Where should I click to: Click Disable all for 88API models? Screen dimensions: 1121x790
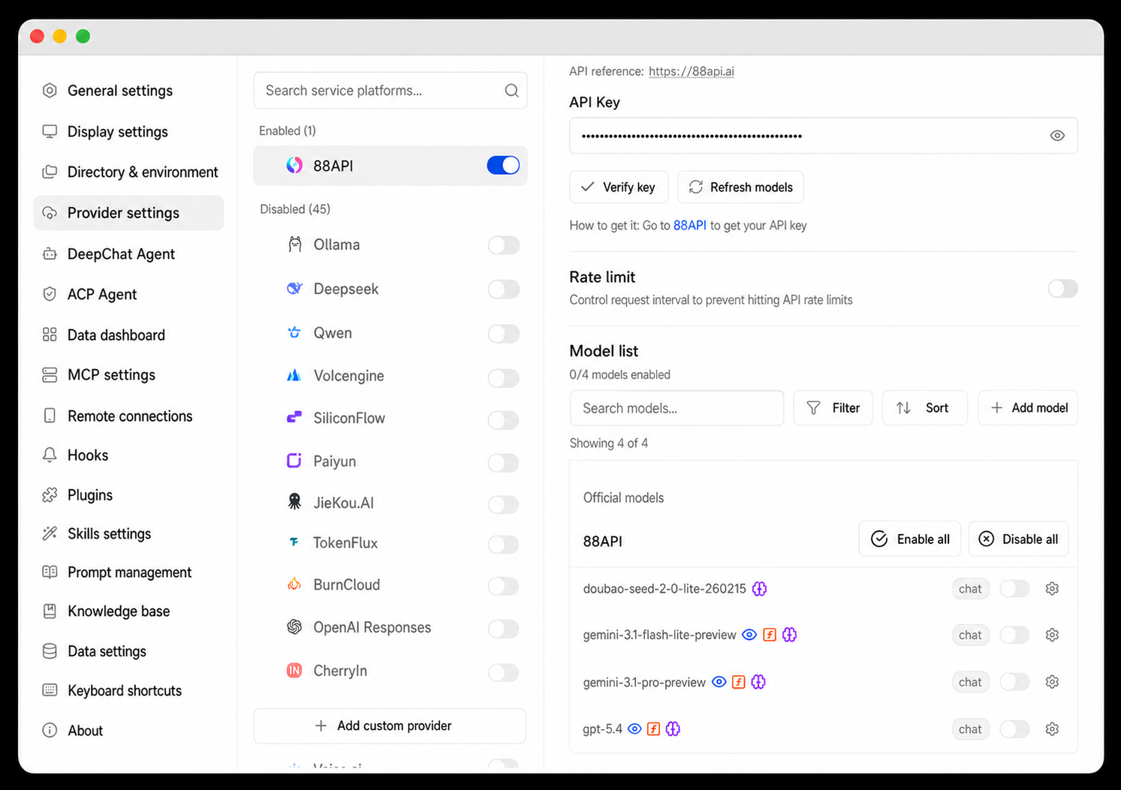1018,539
